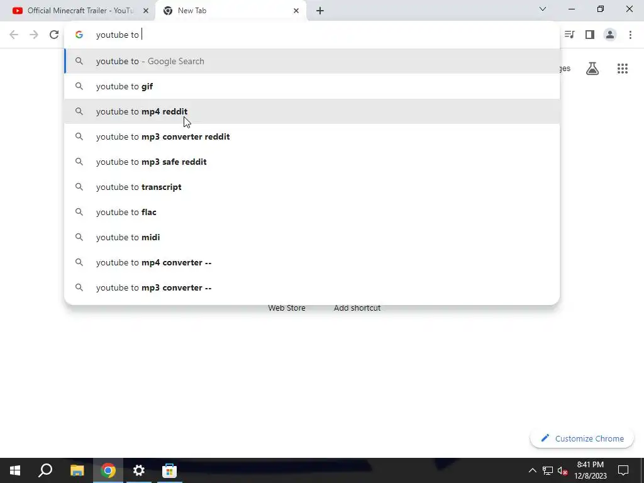Click the address bar containing 'youtube to'

coord(312,35)
